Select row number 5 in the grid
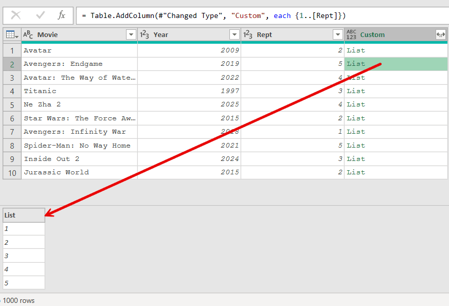The height and width of the screenshot is (306, 449). [11, 104]
